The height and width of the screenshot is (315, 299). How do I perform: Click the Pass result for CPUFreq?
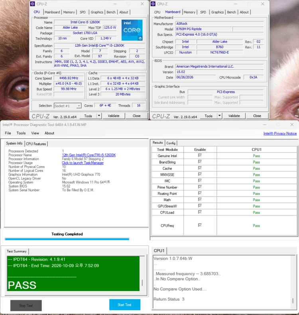256,226
